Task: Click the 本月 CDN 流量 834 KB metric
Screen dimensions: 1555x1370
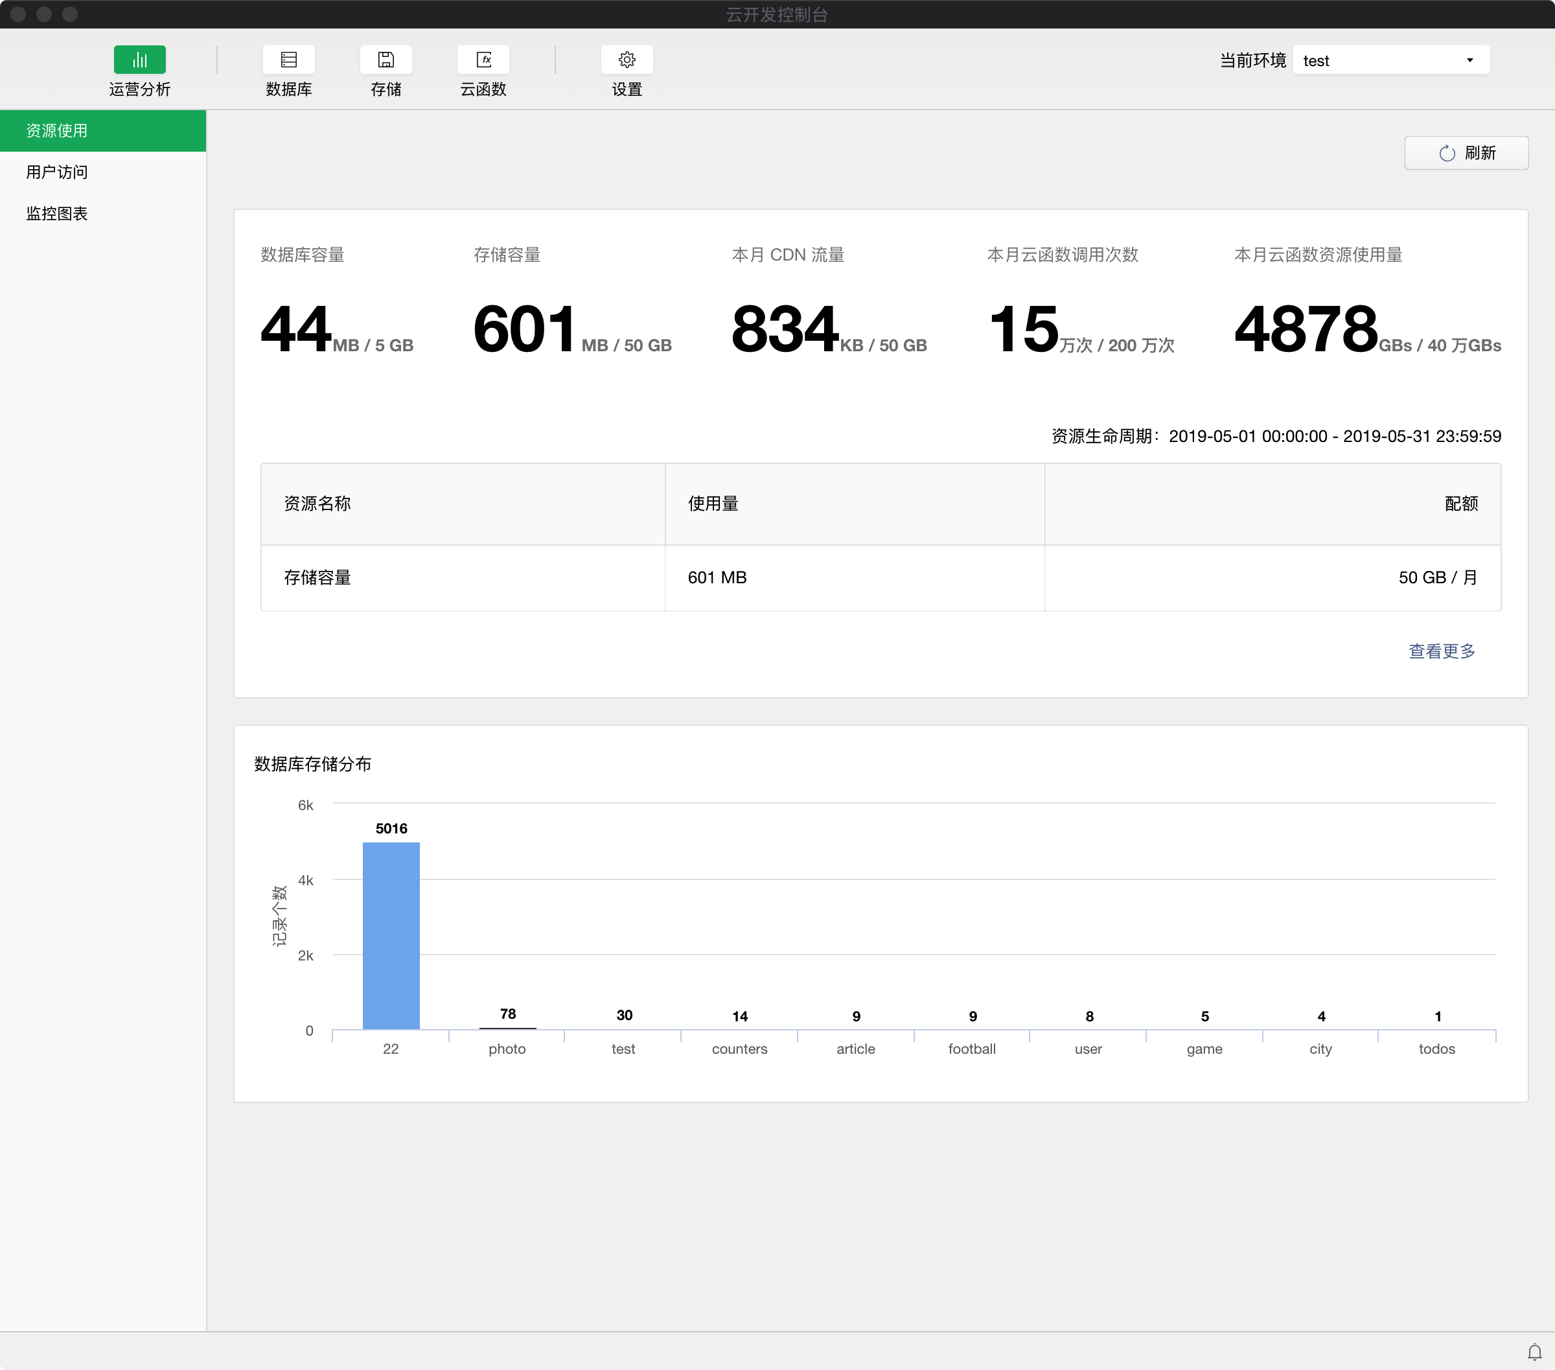Action: pyautogui.click(x=783, y=329)
